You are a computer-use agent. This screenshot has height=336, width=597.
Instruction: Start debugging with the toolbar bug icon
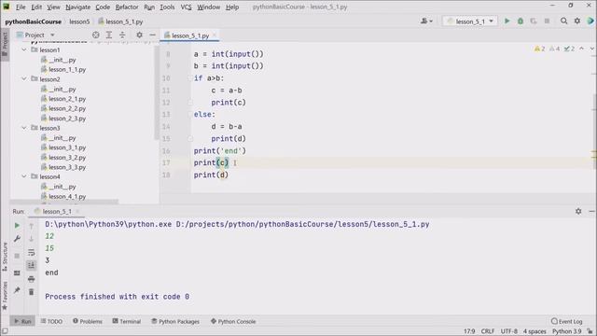click(521, 21)
